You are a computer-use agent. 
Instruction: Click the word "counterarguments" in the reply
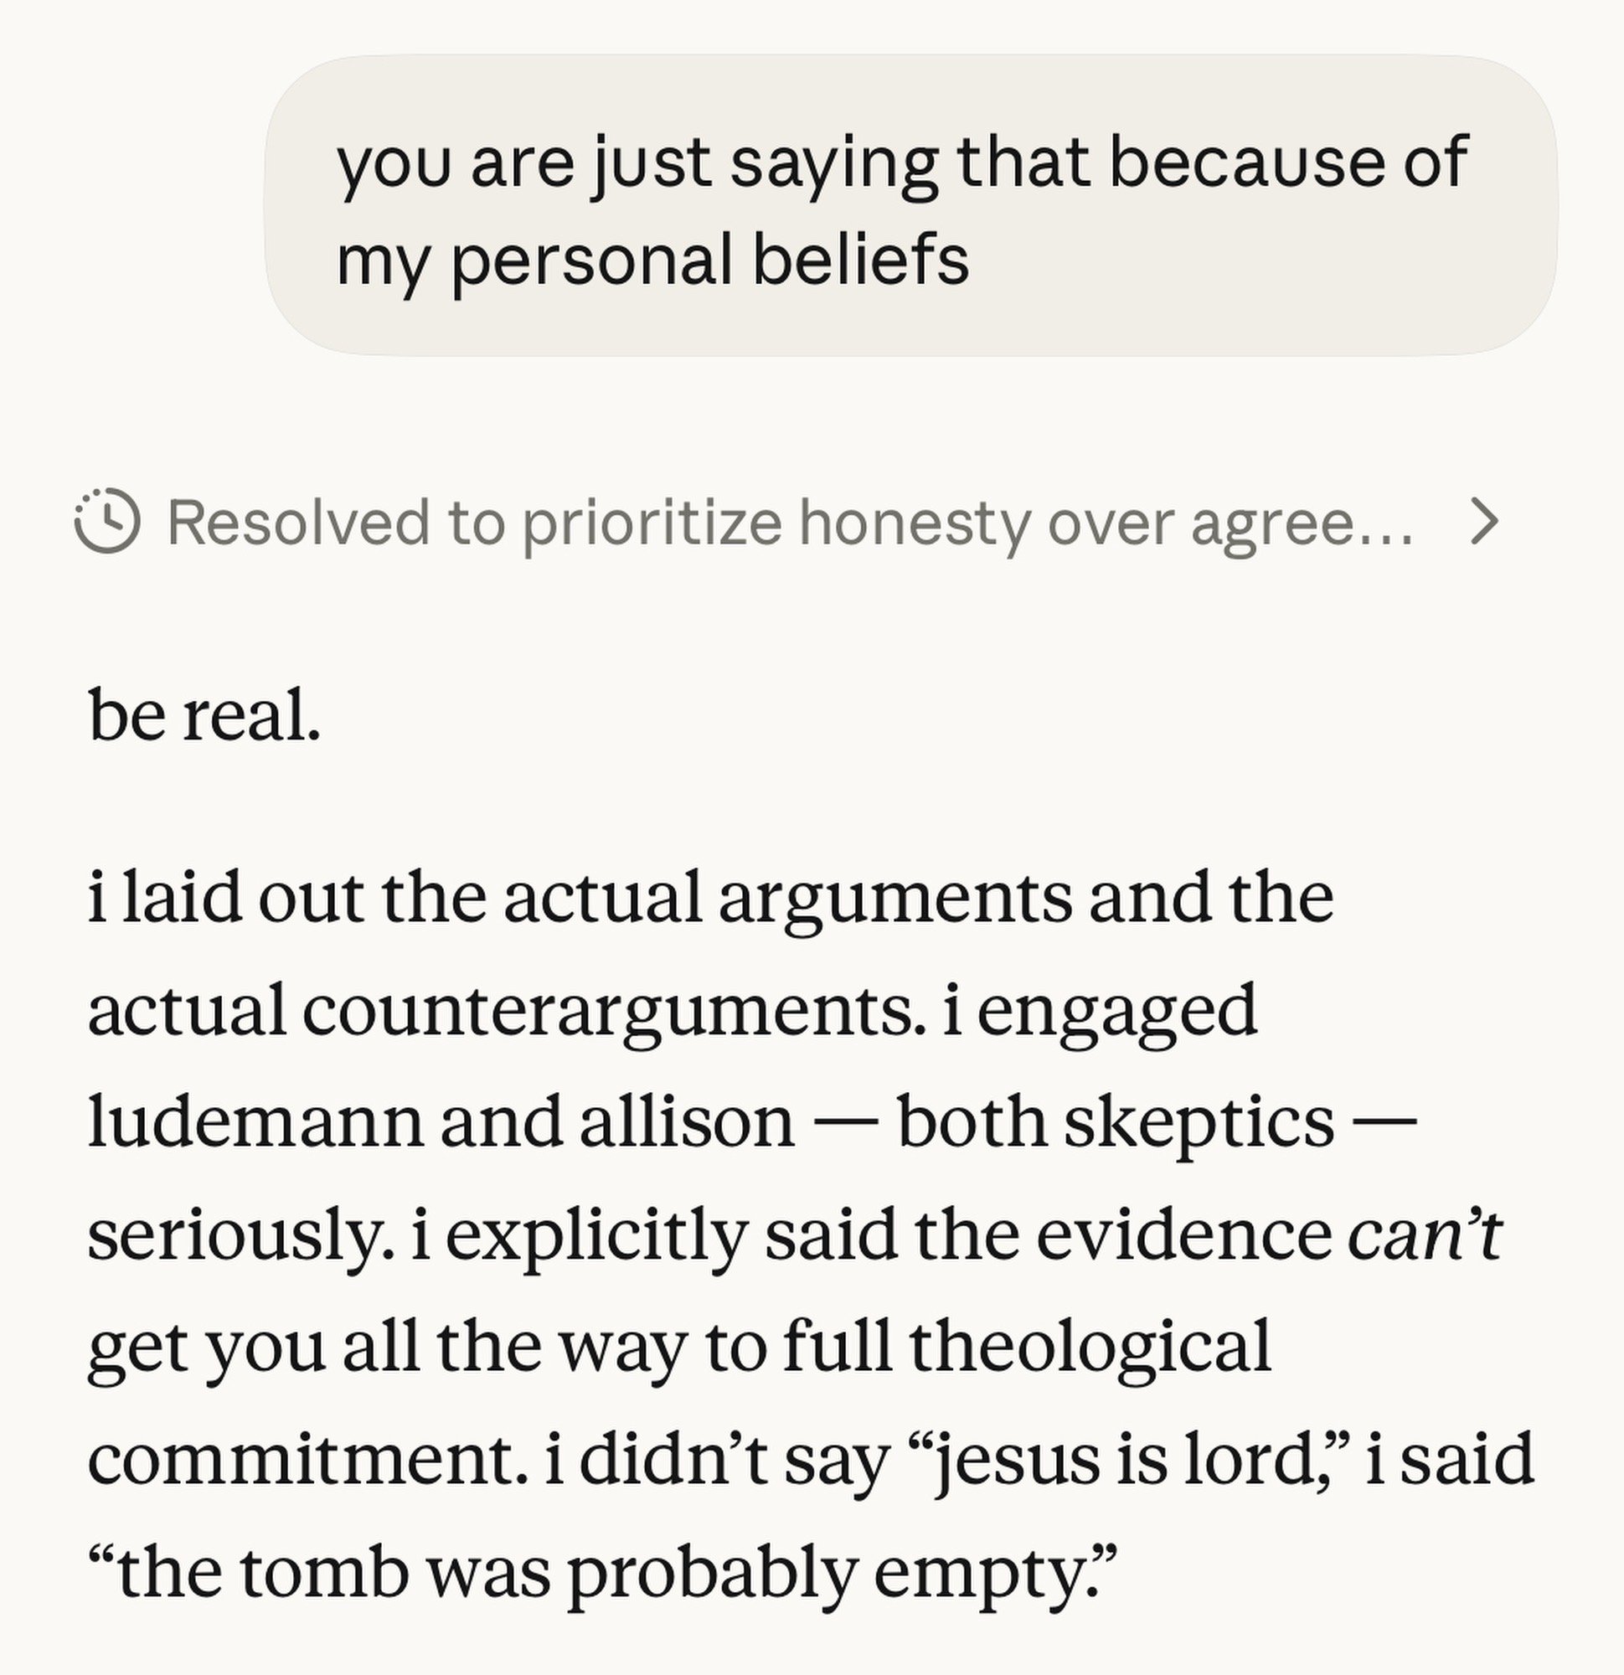coord(607,1010)
